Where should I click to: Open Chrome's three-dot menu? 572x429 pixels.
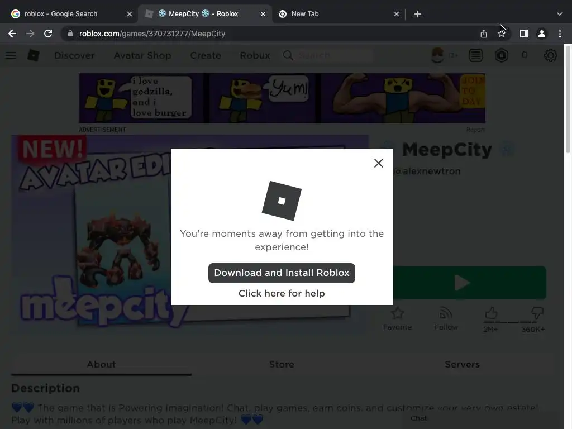click(x=560, y=34)
